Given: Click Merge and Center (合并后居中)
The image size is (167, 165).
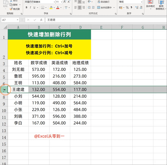Looking at the screenshot, I should tap(105, 8).
